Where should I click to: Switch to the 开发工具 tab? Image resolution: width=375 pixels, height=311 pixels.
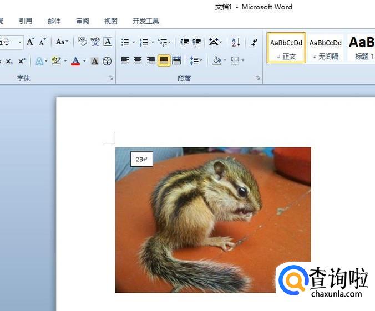coord(146,21)
